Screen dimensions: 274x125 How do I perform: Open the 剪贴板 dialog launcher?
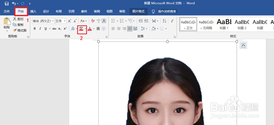(x=28, y=37)
